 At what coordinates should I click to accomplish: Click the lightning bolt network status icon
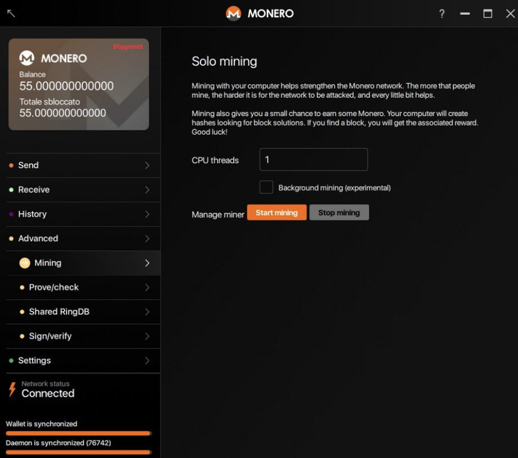12,389
